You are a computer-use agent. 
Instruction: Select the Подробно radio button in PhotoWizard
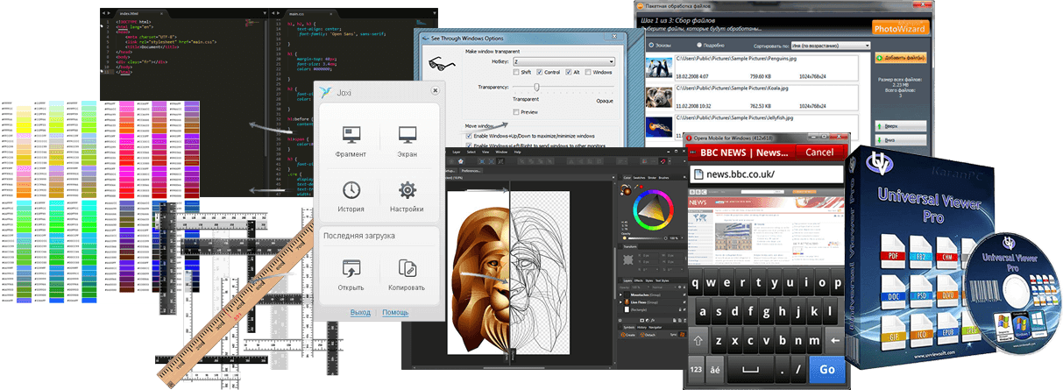699,45
